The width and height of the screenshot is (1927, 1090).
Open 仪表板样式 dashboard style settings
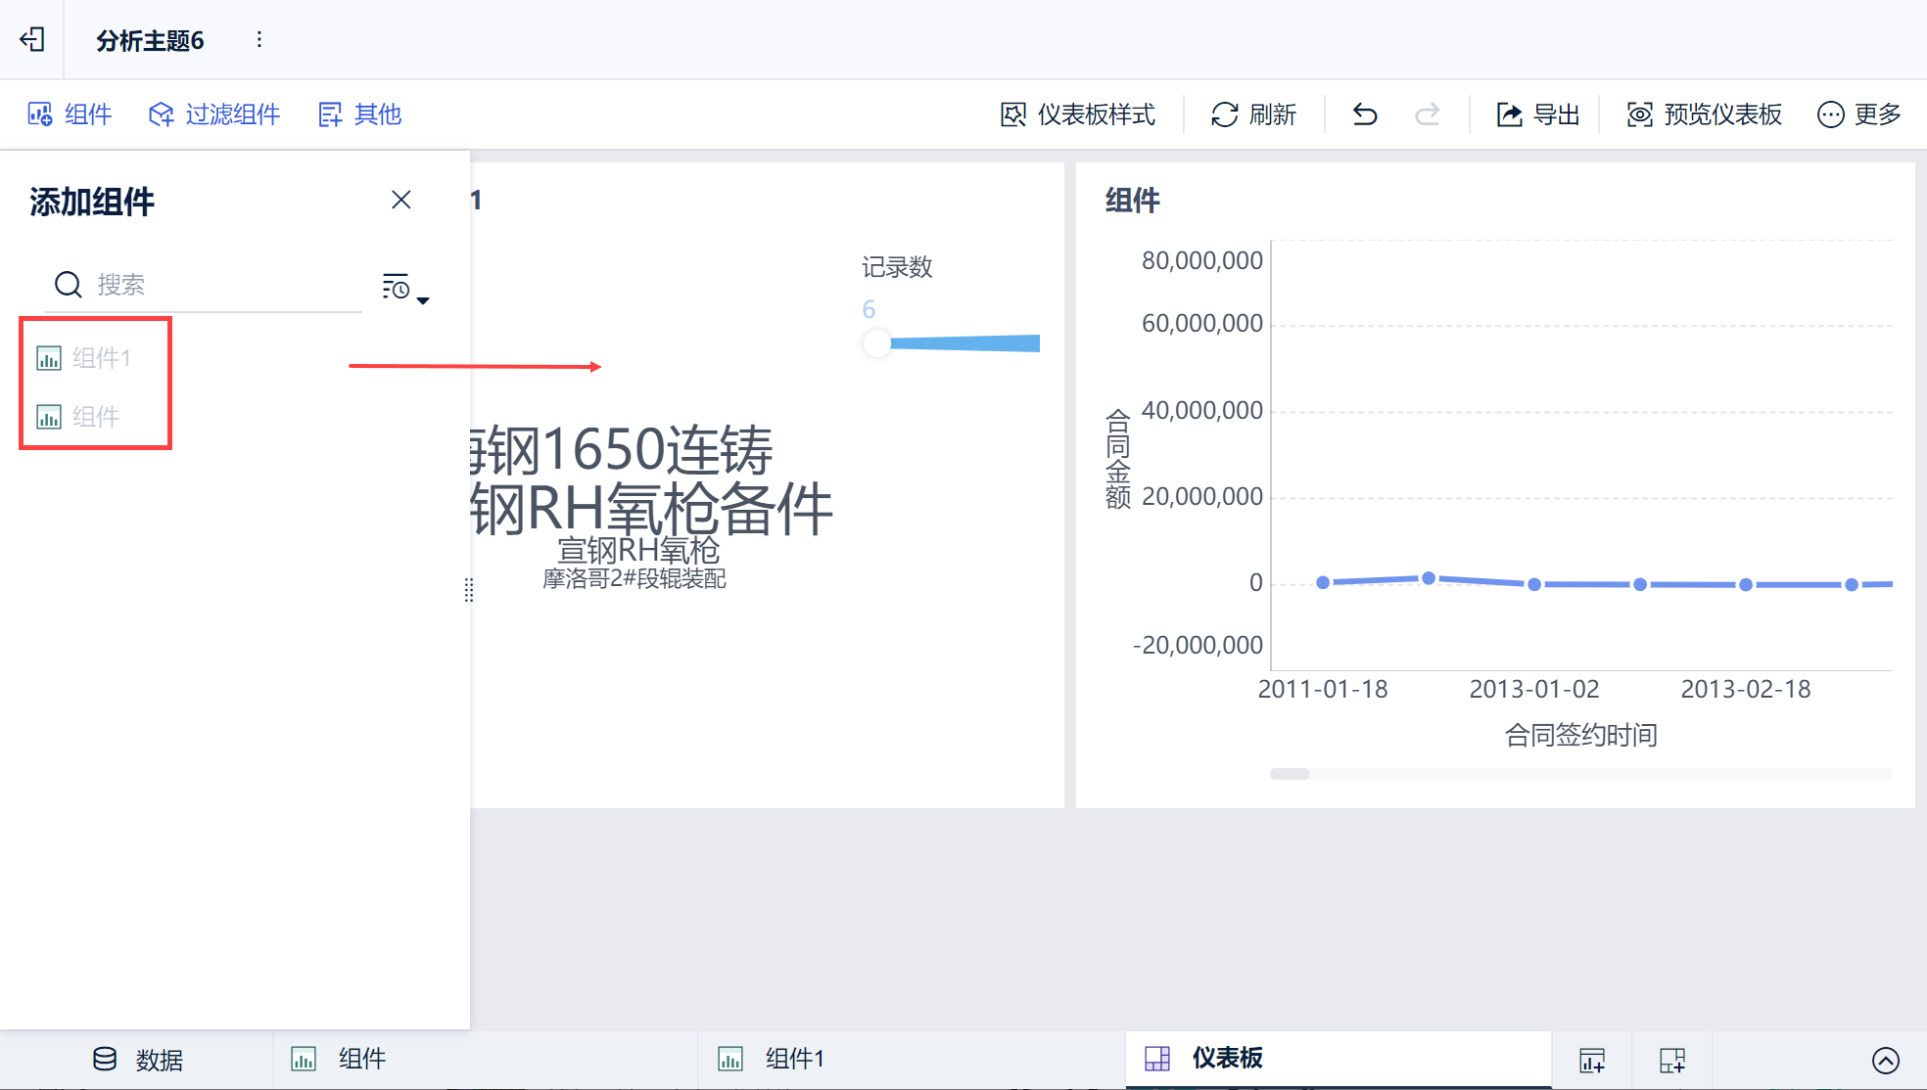(x=1078, y=114)
